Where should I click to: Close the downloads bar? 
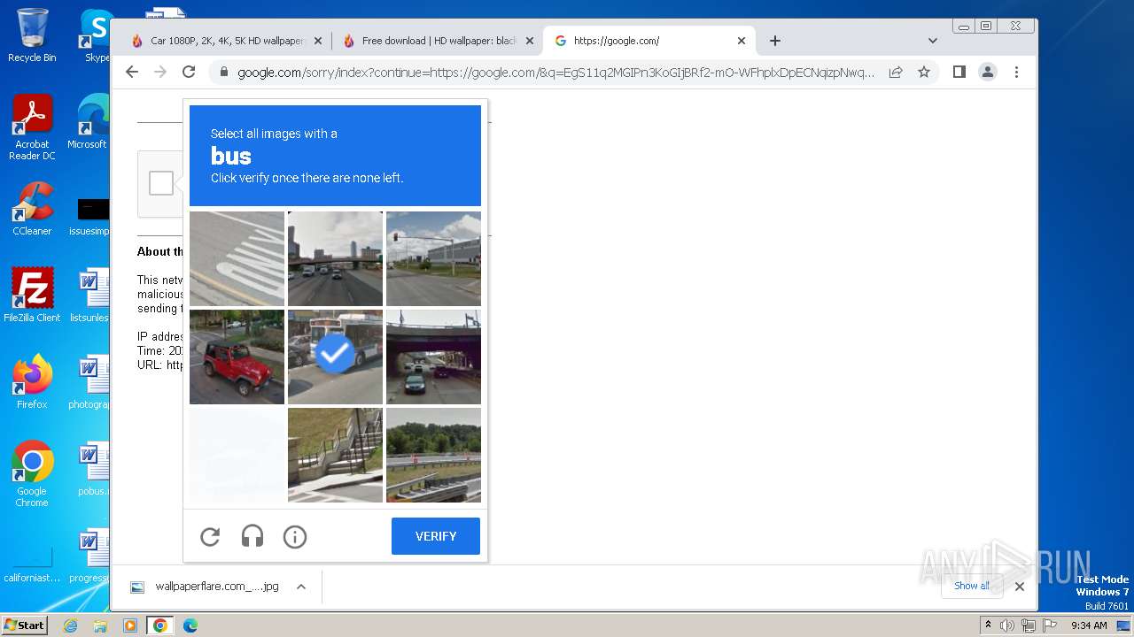1020,586
